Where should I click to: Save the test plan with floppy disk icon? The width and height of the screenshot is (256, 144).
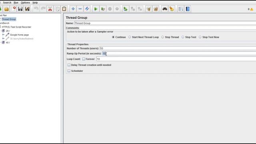click(20, 9)
